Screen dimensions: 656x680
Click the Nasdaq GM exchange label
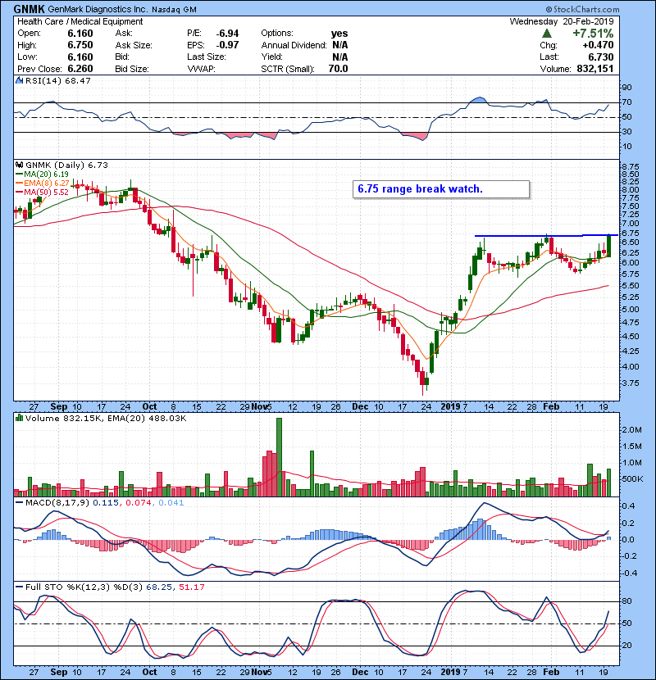click(x=174, y=10)
